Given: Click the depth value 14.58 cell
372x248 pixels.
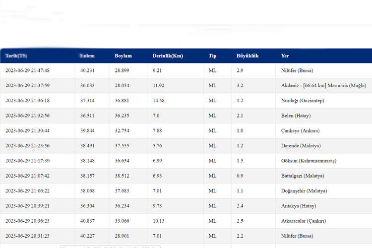Looking at the screenshot, I should coord(159,101).
